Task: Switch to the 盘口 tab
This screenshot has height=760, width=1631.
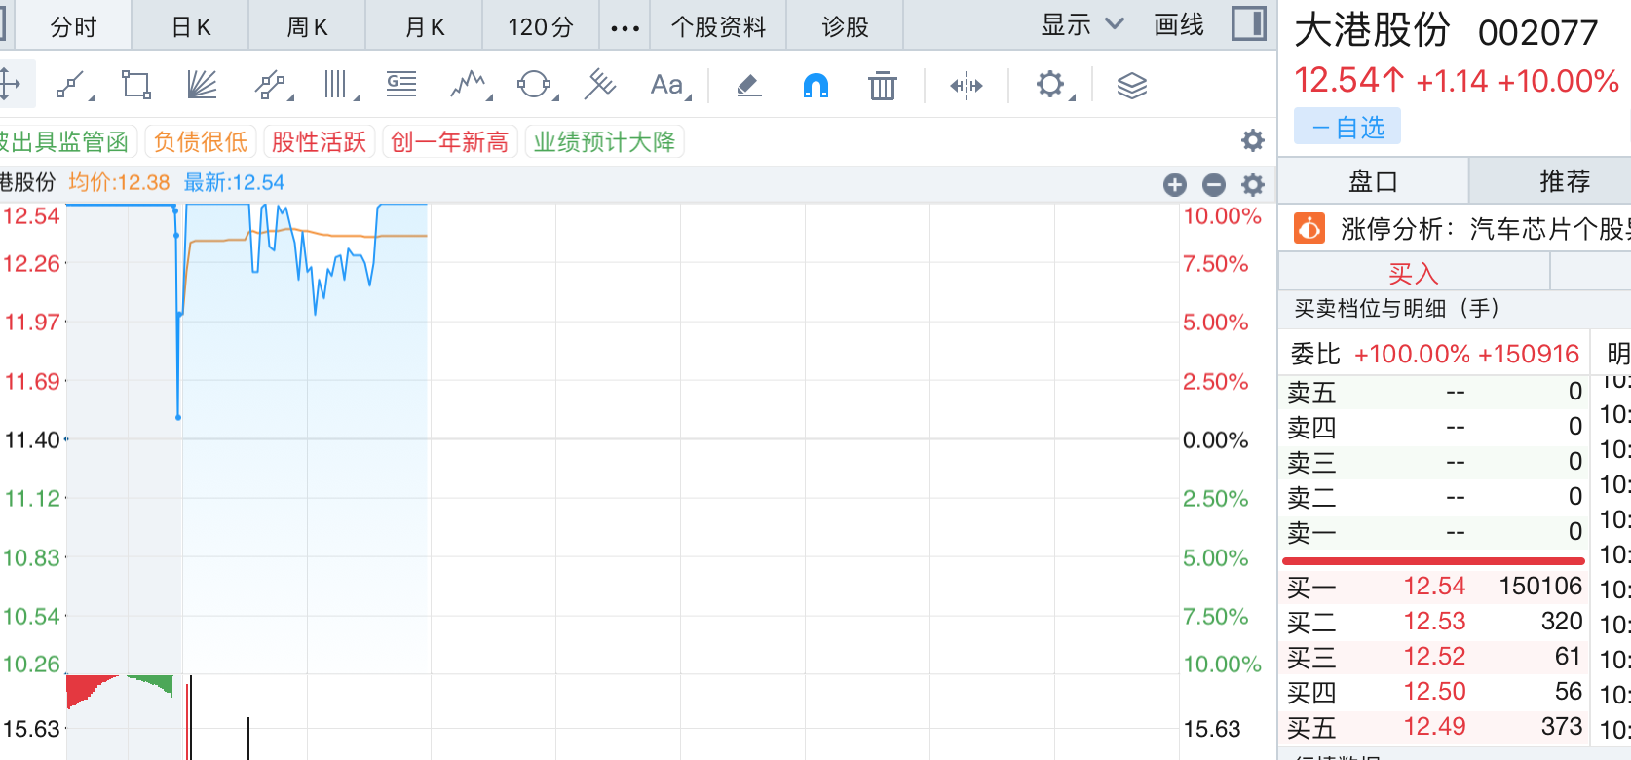Action: coord(1373,181)
